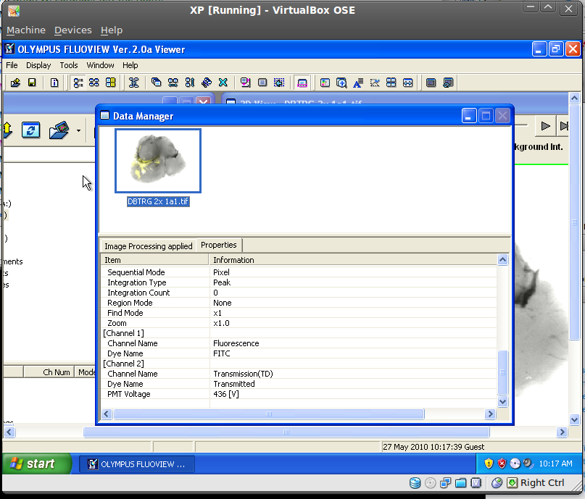Open the Window menu
This screenshot has width=585, height=499.
[x=100, y=65]
